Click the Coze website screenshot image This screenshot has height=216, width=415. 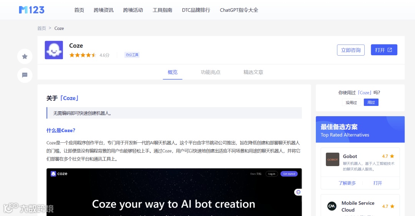click(174, 192)
